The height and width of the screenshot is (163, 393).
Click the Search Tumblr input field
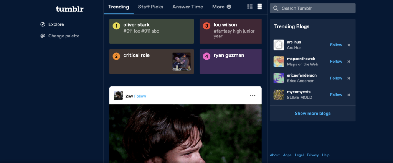click(312, 8)
